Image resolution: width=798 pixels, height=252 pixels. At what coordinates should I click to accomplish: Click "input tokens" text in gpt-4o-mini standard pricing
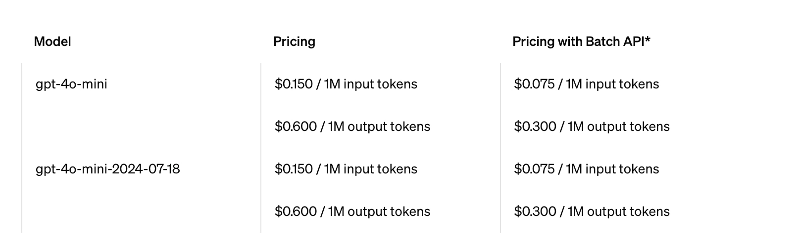click(x=380, y=84)
